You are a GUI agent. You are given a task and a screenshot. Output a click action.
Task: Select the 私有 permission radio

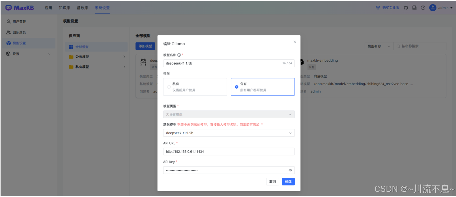coord(169,87)
